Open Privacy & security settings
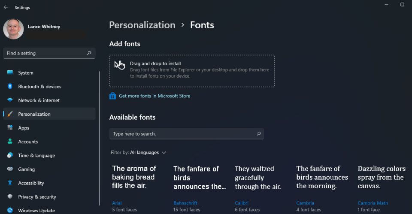Image resolution: width=412 pixels, height=214 pixels. (x=49, y=197)
